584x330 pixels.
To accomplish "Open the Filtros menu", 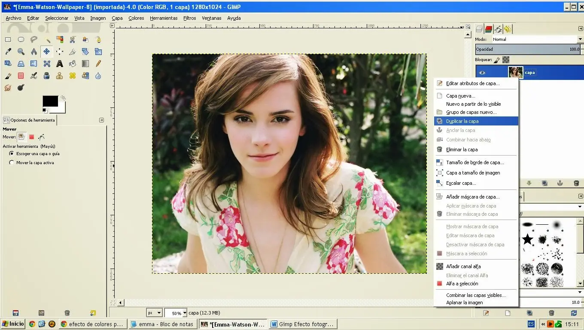I will pos(189,18).
